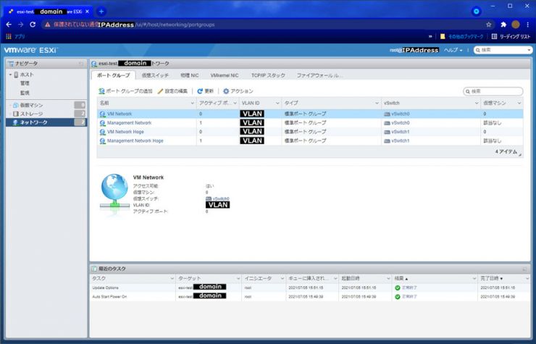Sort tasks by Task column
The height and width of the screenshot is (344, 536).
click(99, 278)
